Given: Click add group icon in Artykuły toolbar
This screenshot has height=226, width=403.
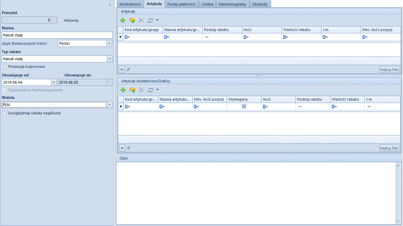Looking at the screenshot, I should pos(132,20).
